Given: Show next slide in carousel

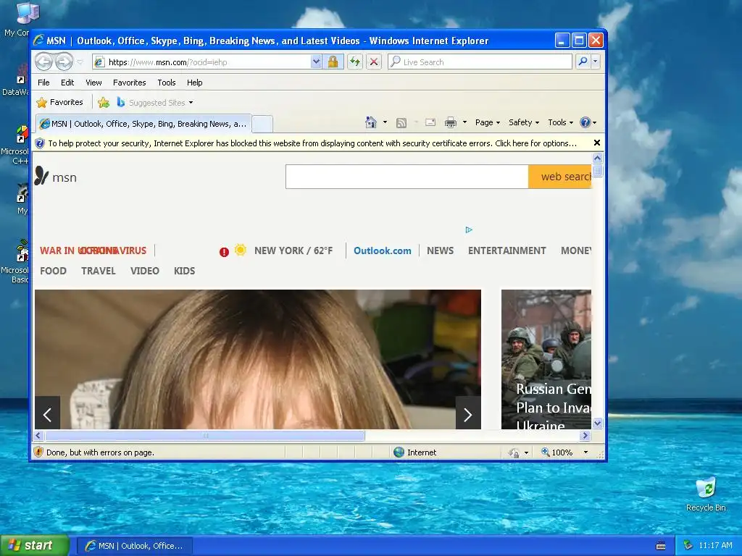Looking at the screenshot, I should [x=468, y=413].
